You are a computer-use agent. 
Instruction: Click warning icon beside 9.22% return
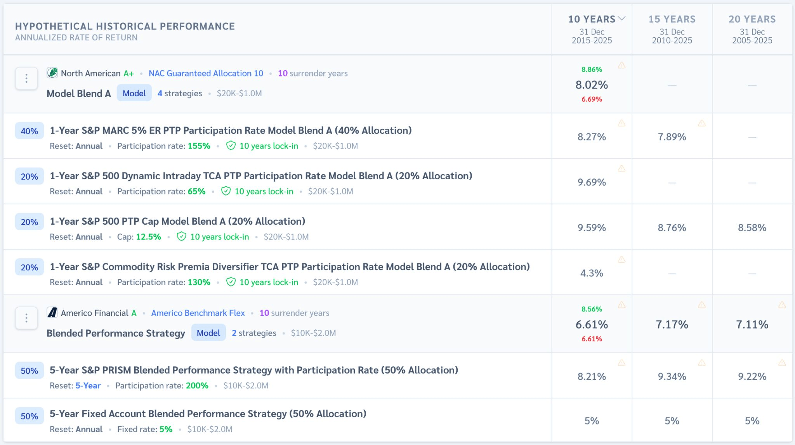[x=782, y=363]
